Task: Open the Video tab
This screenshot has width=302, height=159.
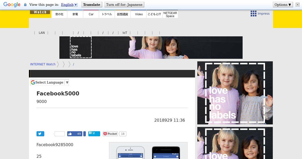Action: [139, 14]
